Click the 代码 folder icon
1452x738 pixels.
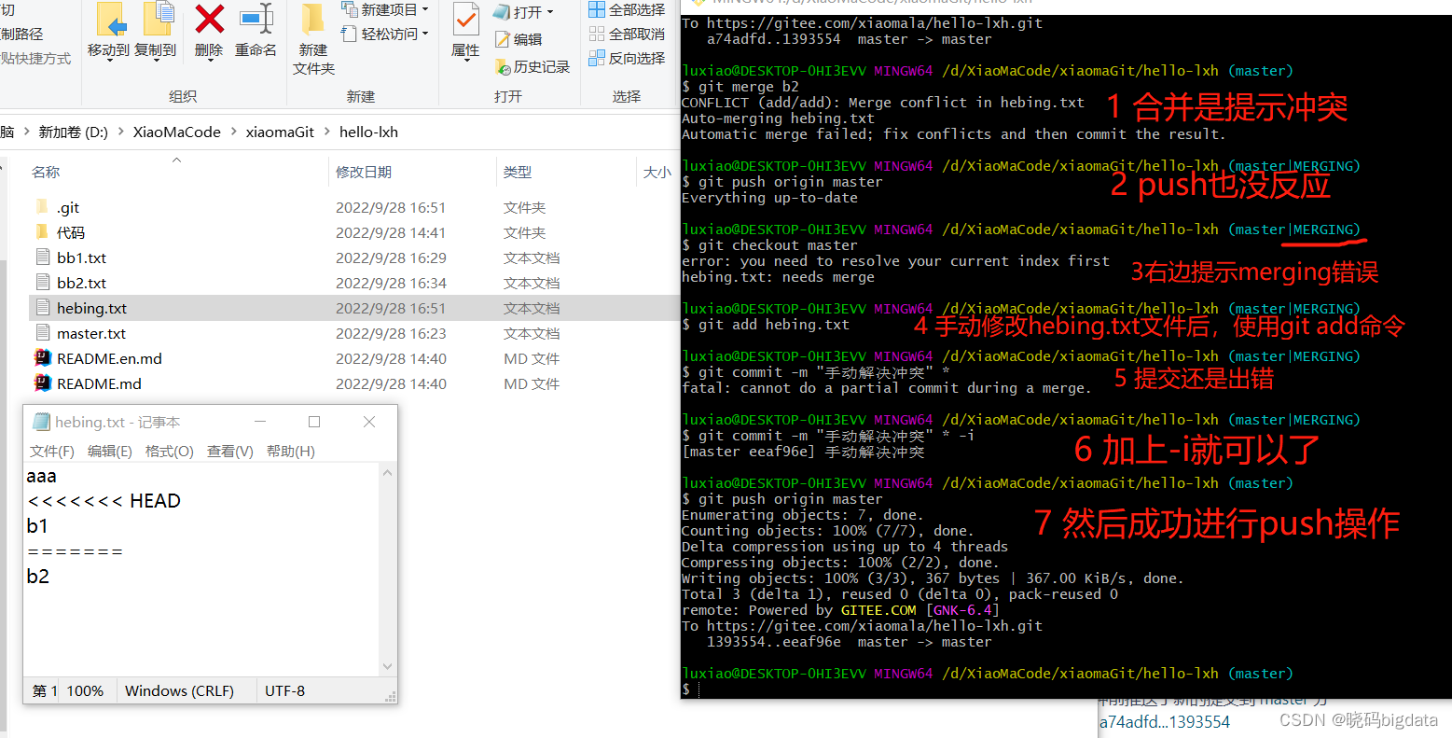point(42,232)
